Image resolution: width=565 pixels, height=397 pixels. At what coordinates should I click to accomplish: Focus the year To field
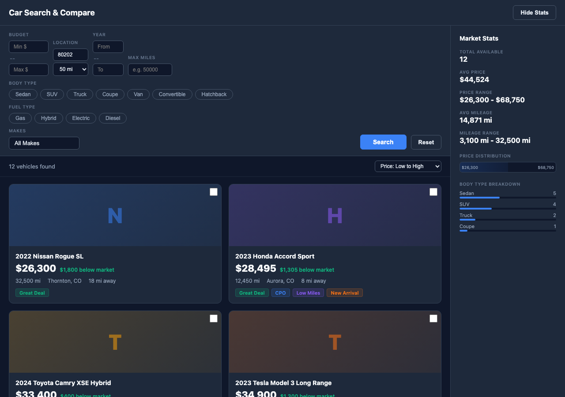tap(108, 70)
